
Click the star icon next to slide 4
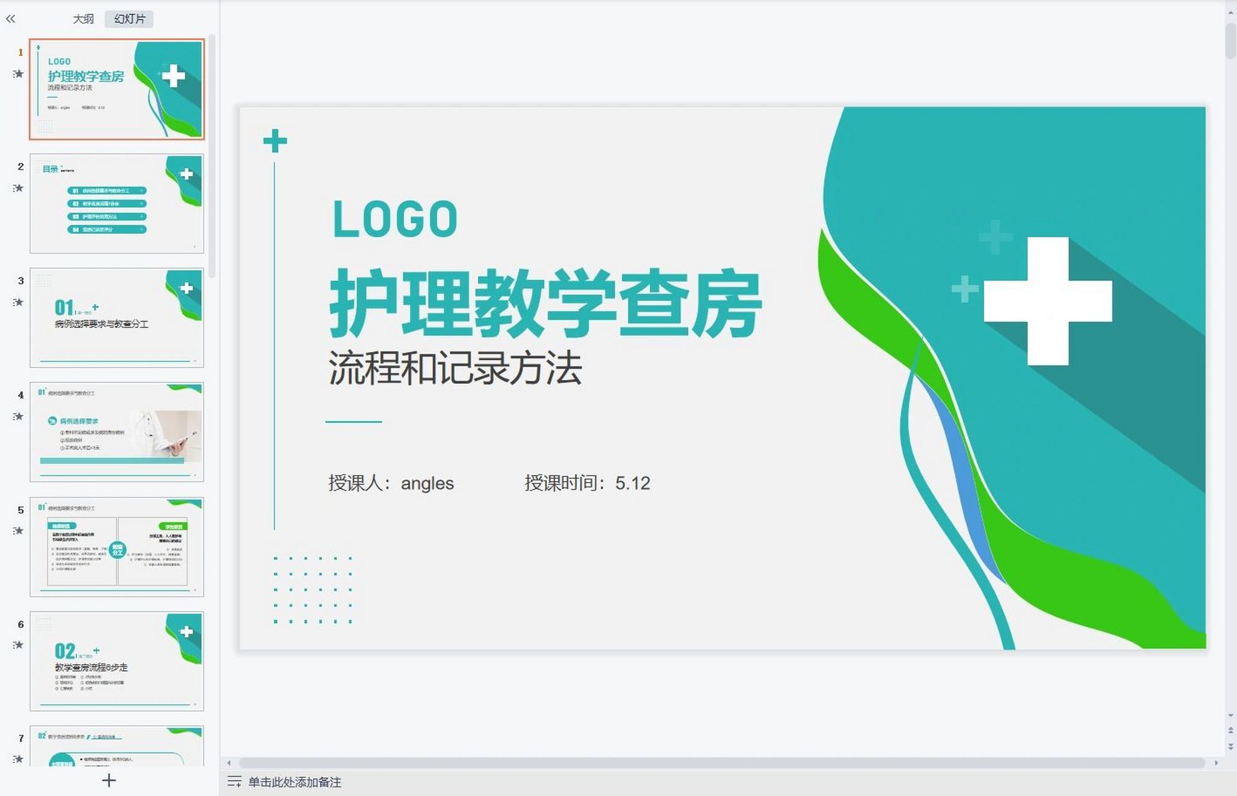[19, 418]
